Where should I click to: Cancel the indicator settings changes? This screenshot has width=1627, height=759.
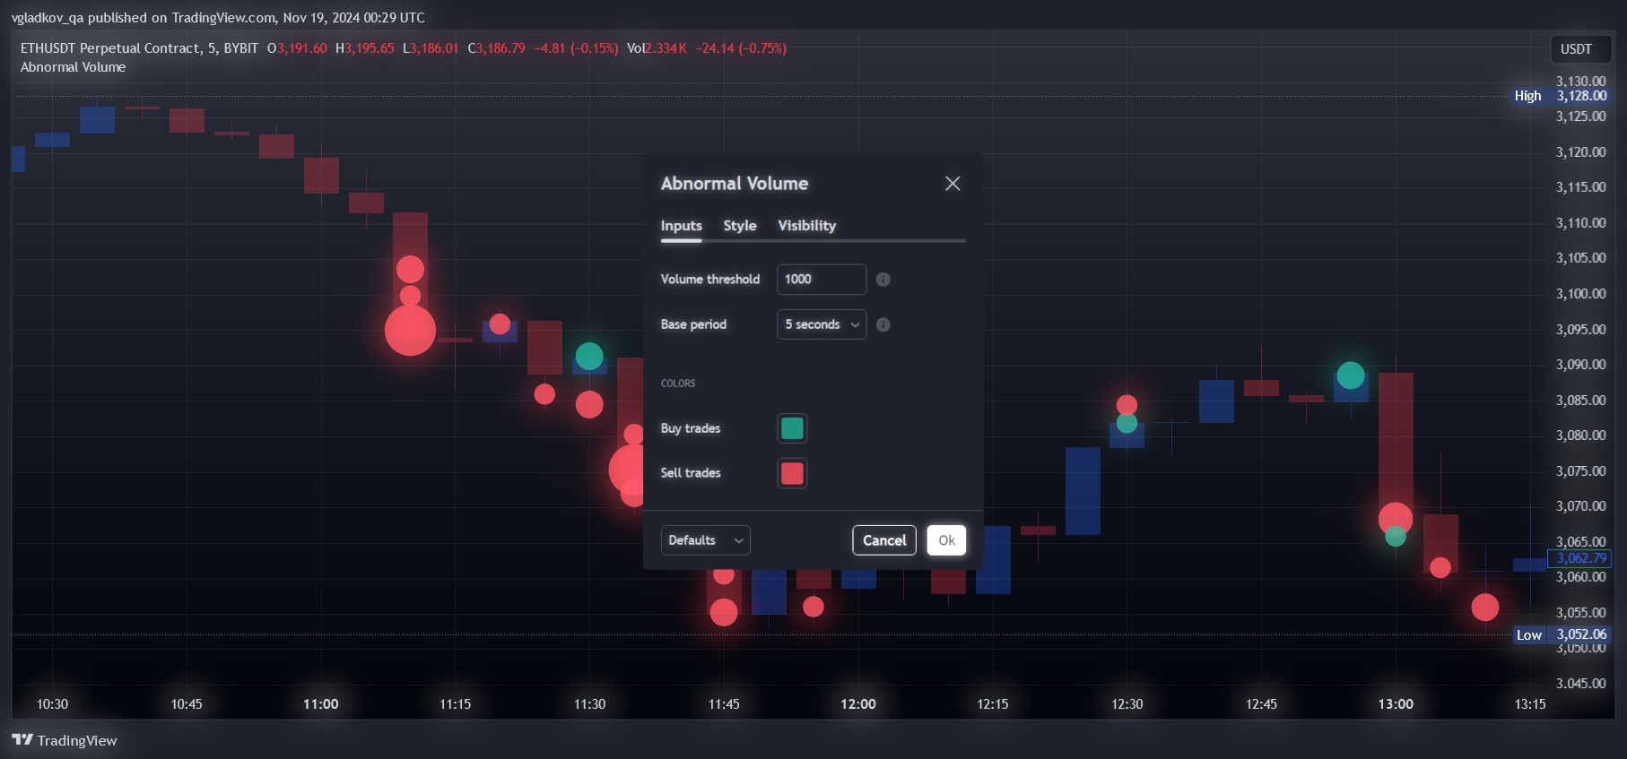[x=884, y=540]
